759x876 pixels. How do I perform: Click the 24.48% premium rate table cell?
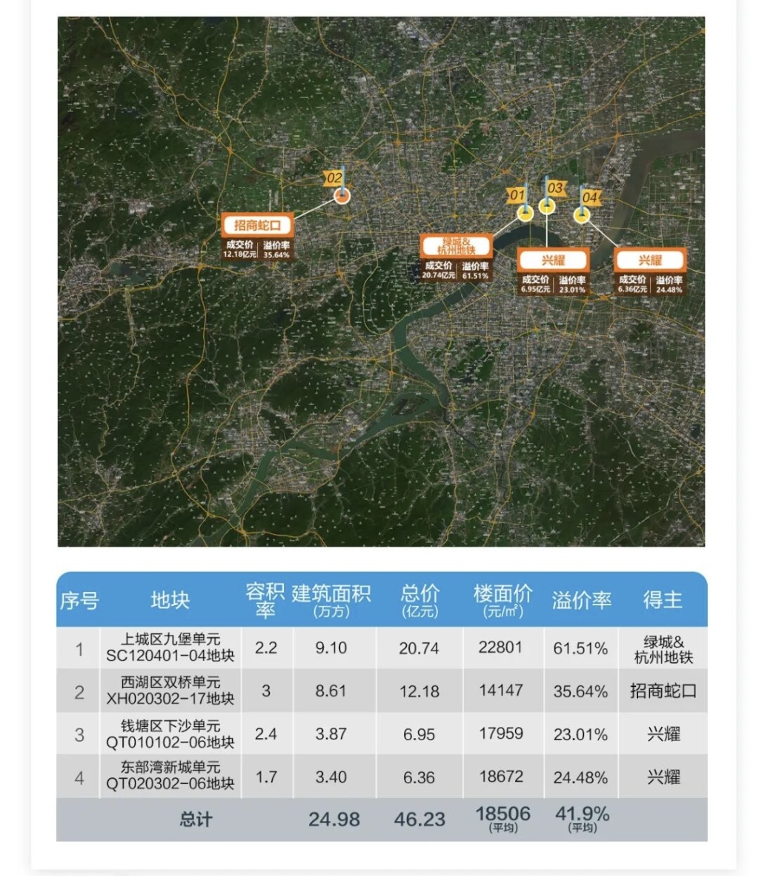point(581,777)
